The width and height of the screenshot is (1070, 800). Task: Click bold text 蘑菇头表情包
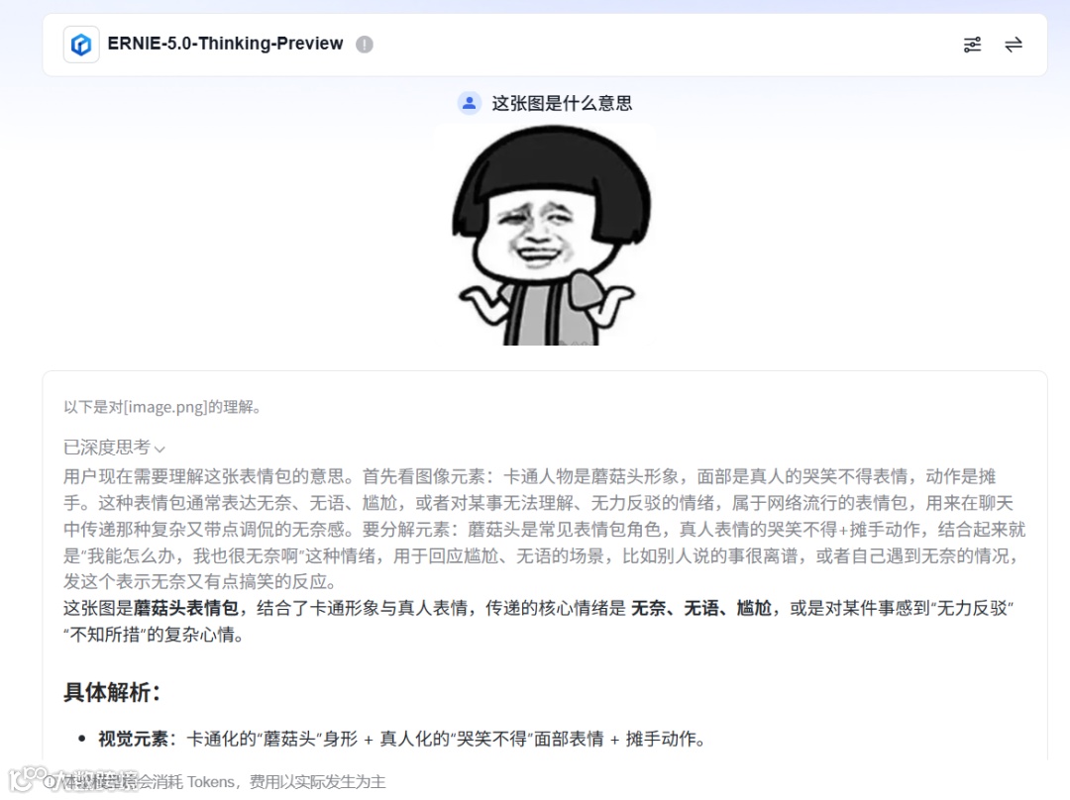[x=185, y=608]
